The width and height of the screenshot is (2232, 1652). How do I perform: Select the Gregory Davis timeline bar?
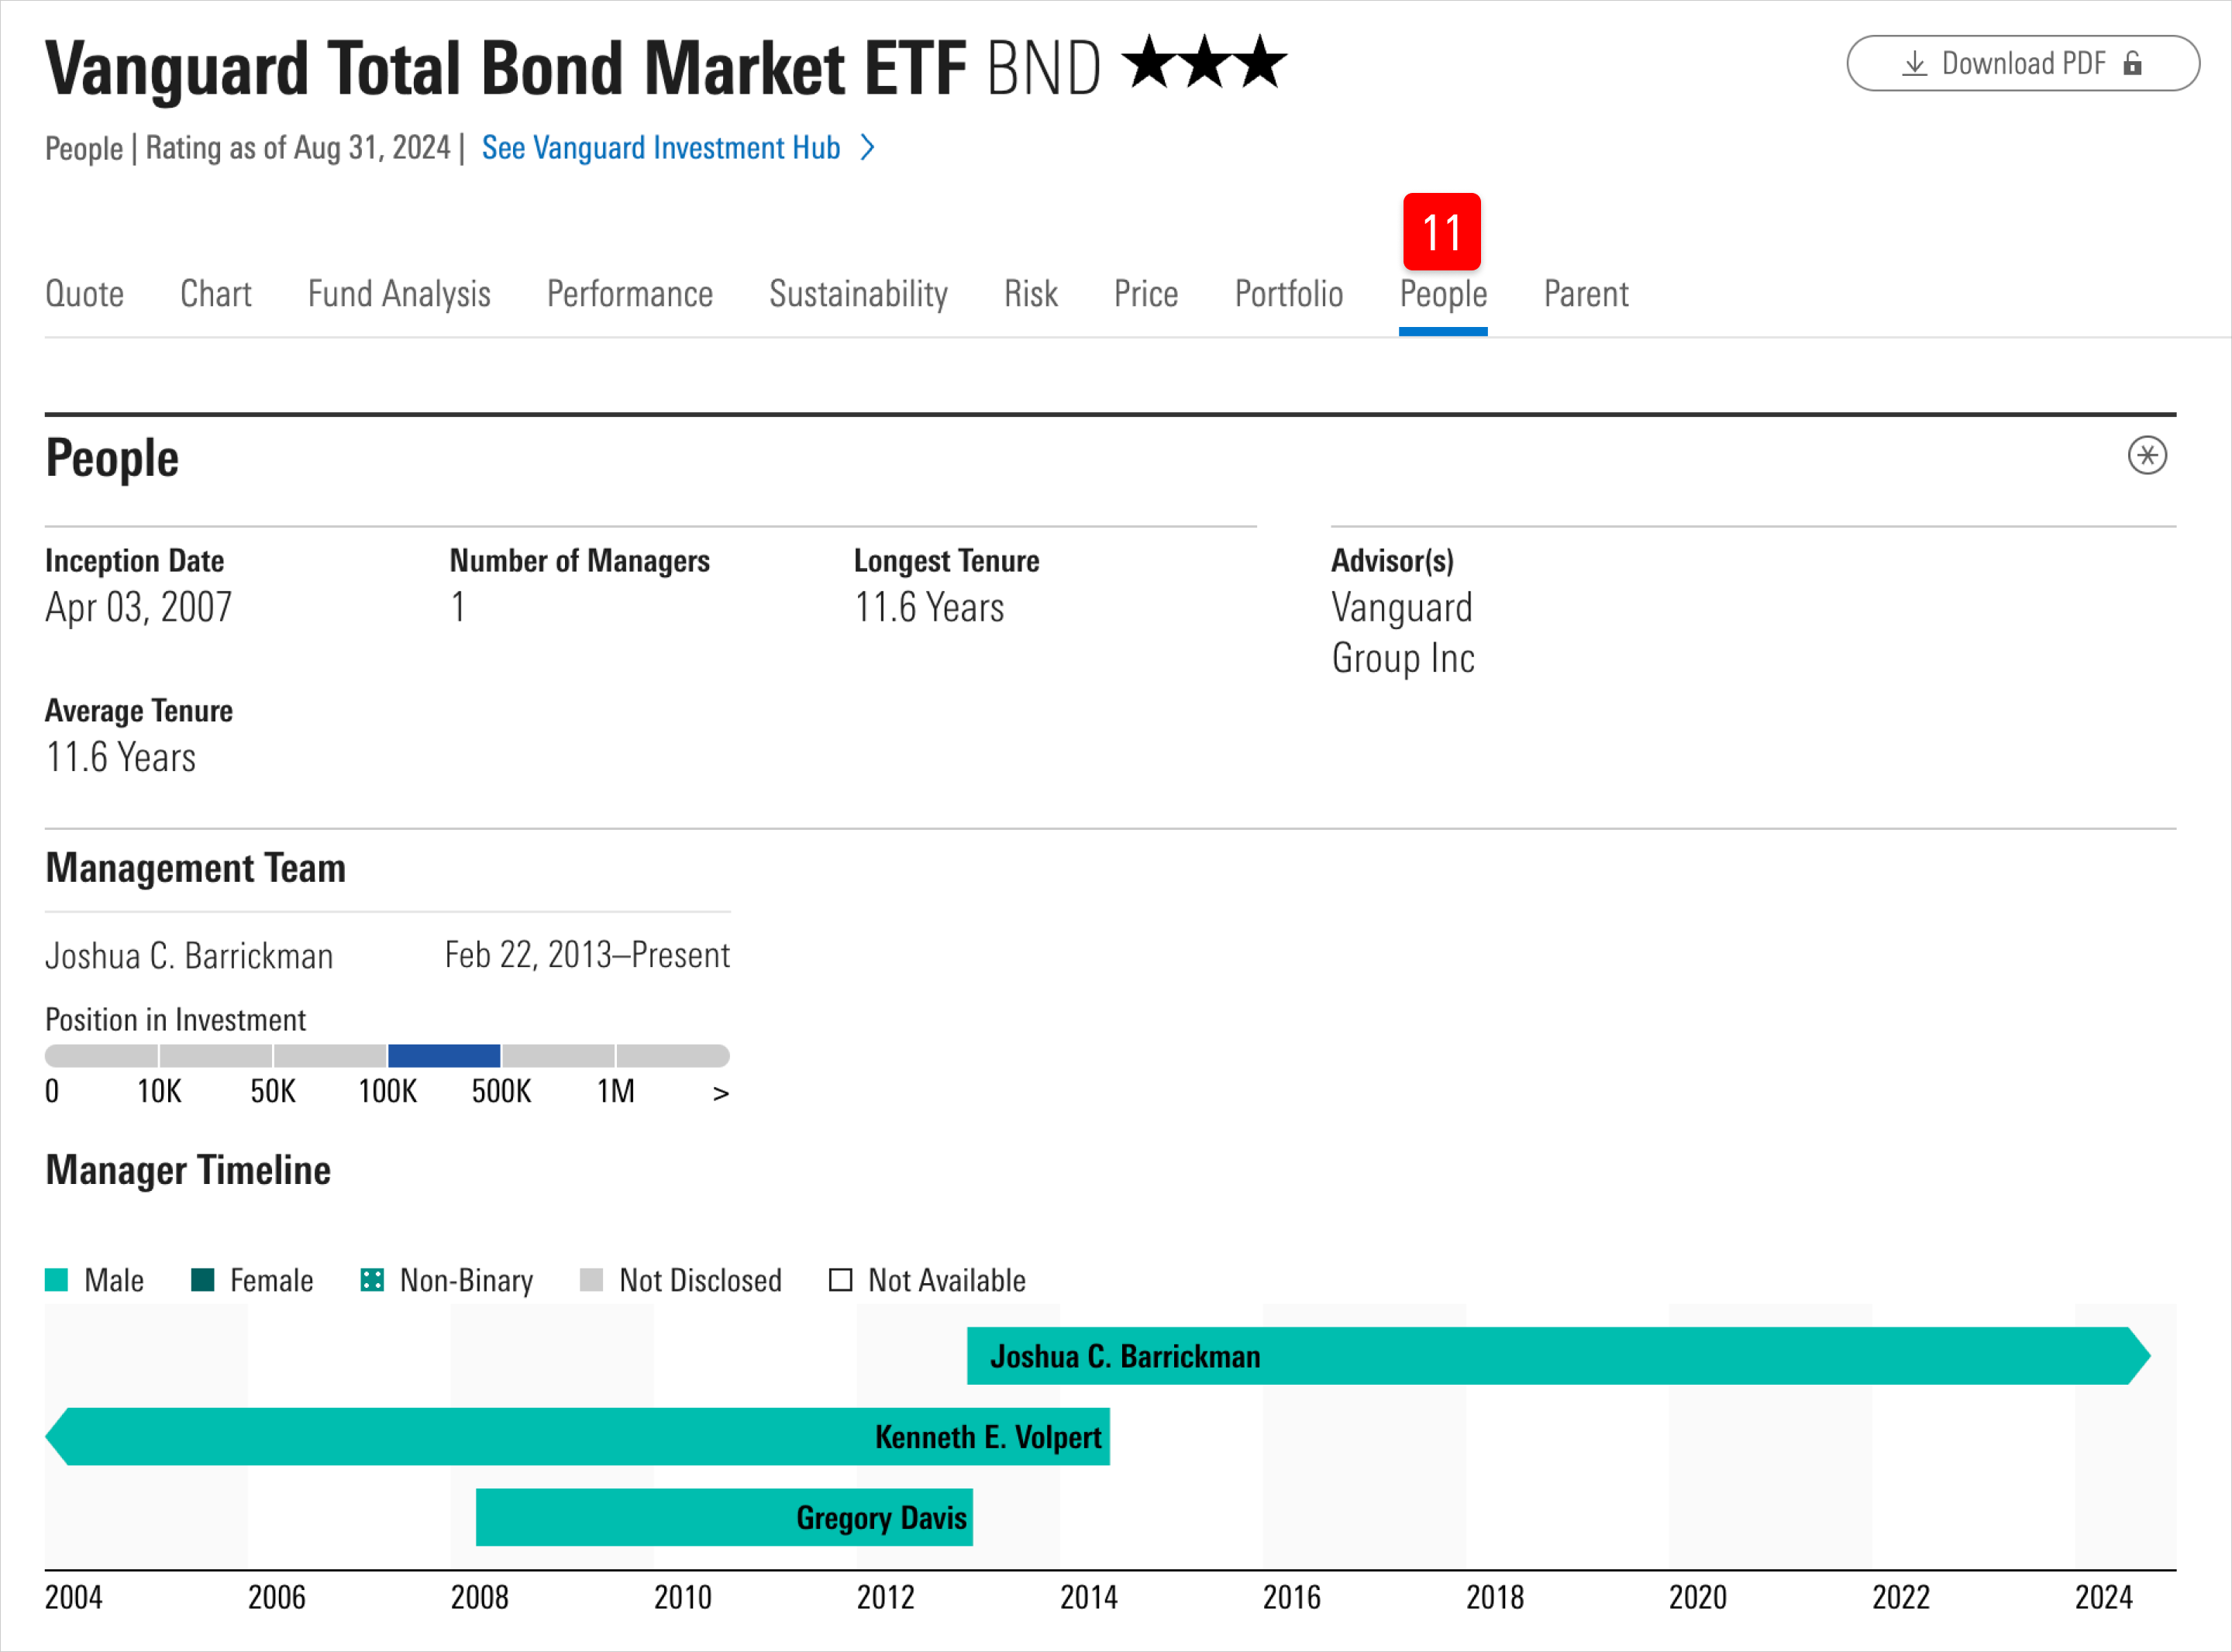click(x=724, y=1516)
